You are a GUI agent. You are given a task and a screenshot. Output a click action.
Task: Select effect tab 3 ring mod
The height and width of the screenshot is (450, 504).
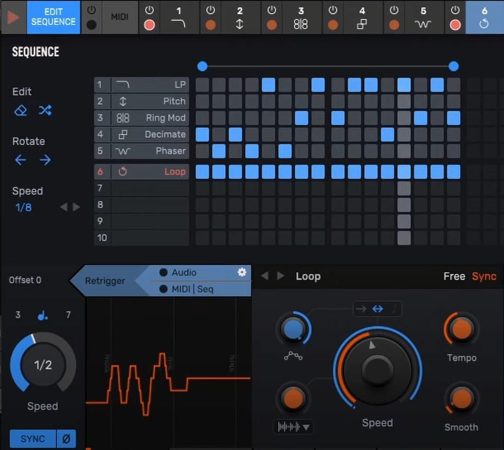pos(301,18)
